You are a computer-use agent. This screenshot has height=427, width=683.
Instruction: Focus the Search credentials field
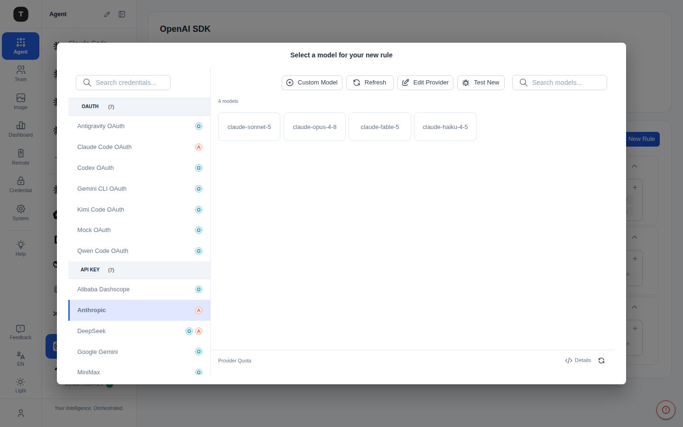123,83
